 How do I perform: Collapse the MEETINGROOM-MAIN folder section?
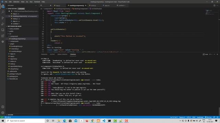point(14,26)
